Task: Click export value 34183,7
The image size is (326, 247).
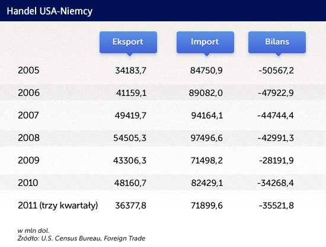Action: click(130, 70)
